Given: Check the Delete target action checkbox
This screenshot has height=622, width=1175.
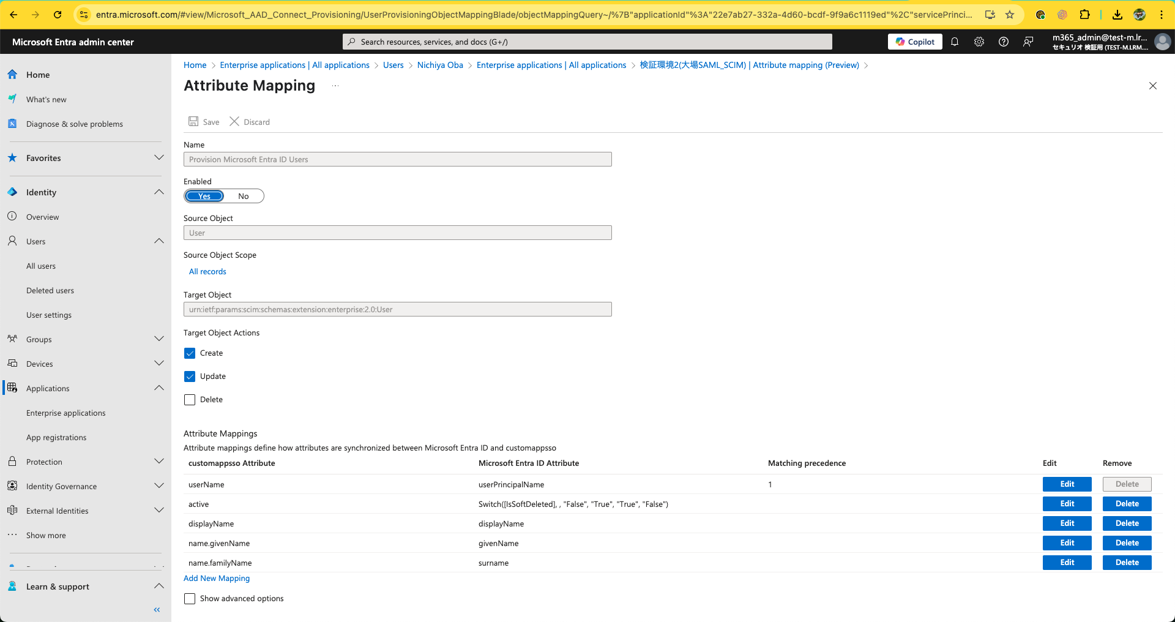Looking at the screenshot, I should click(x=190, y=400).
